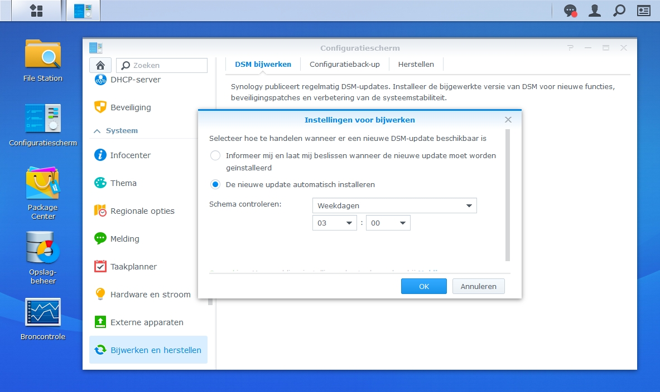Click the Configuratiescherm home icon
This screenshot has height=392, width=660.
pos(100,65)
